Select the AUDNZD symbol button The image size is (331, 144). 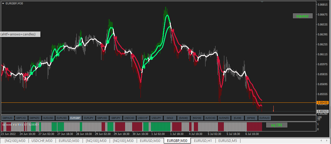[x=224, y=118]
